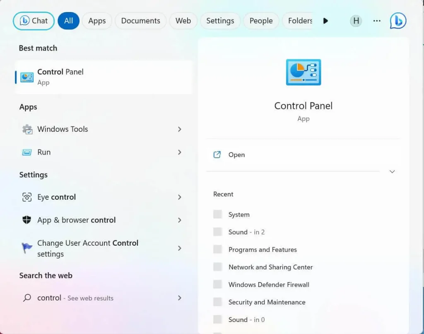Open recent Security and Maintenance

click(303, 302)
